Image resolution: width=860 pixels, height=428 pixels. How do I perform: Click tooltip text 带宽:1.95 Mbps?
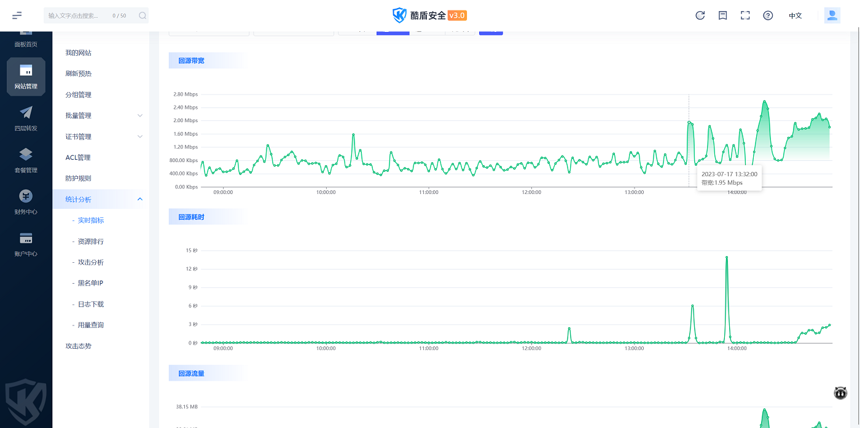point(722,182)
